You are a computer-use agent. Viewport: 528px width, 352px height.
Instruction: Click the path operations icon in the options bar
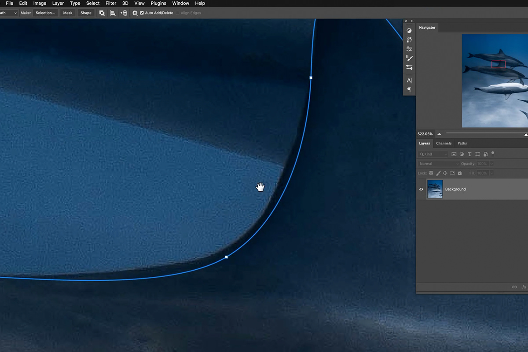[x=102, y=13]
